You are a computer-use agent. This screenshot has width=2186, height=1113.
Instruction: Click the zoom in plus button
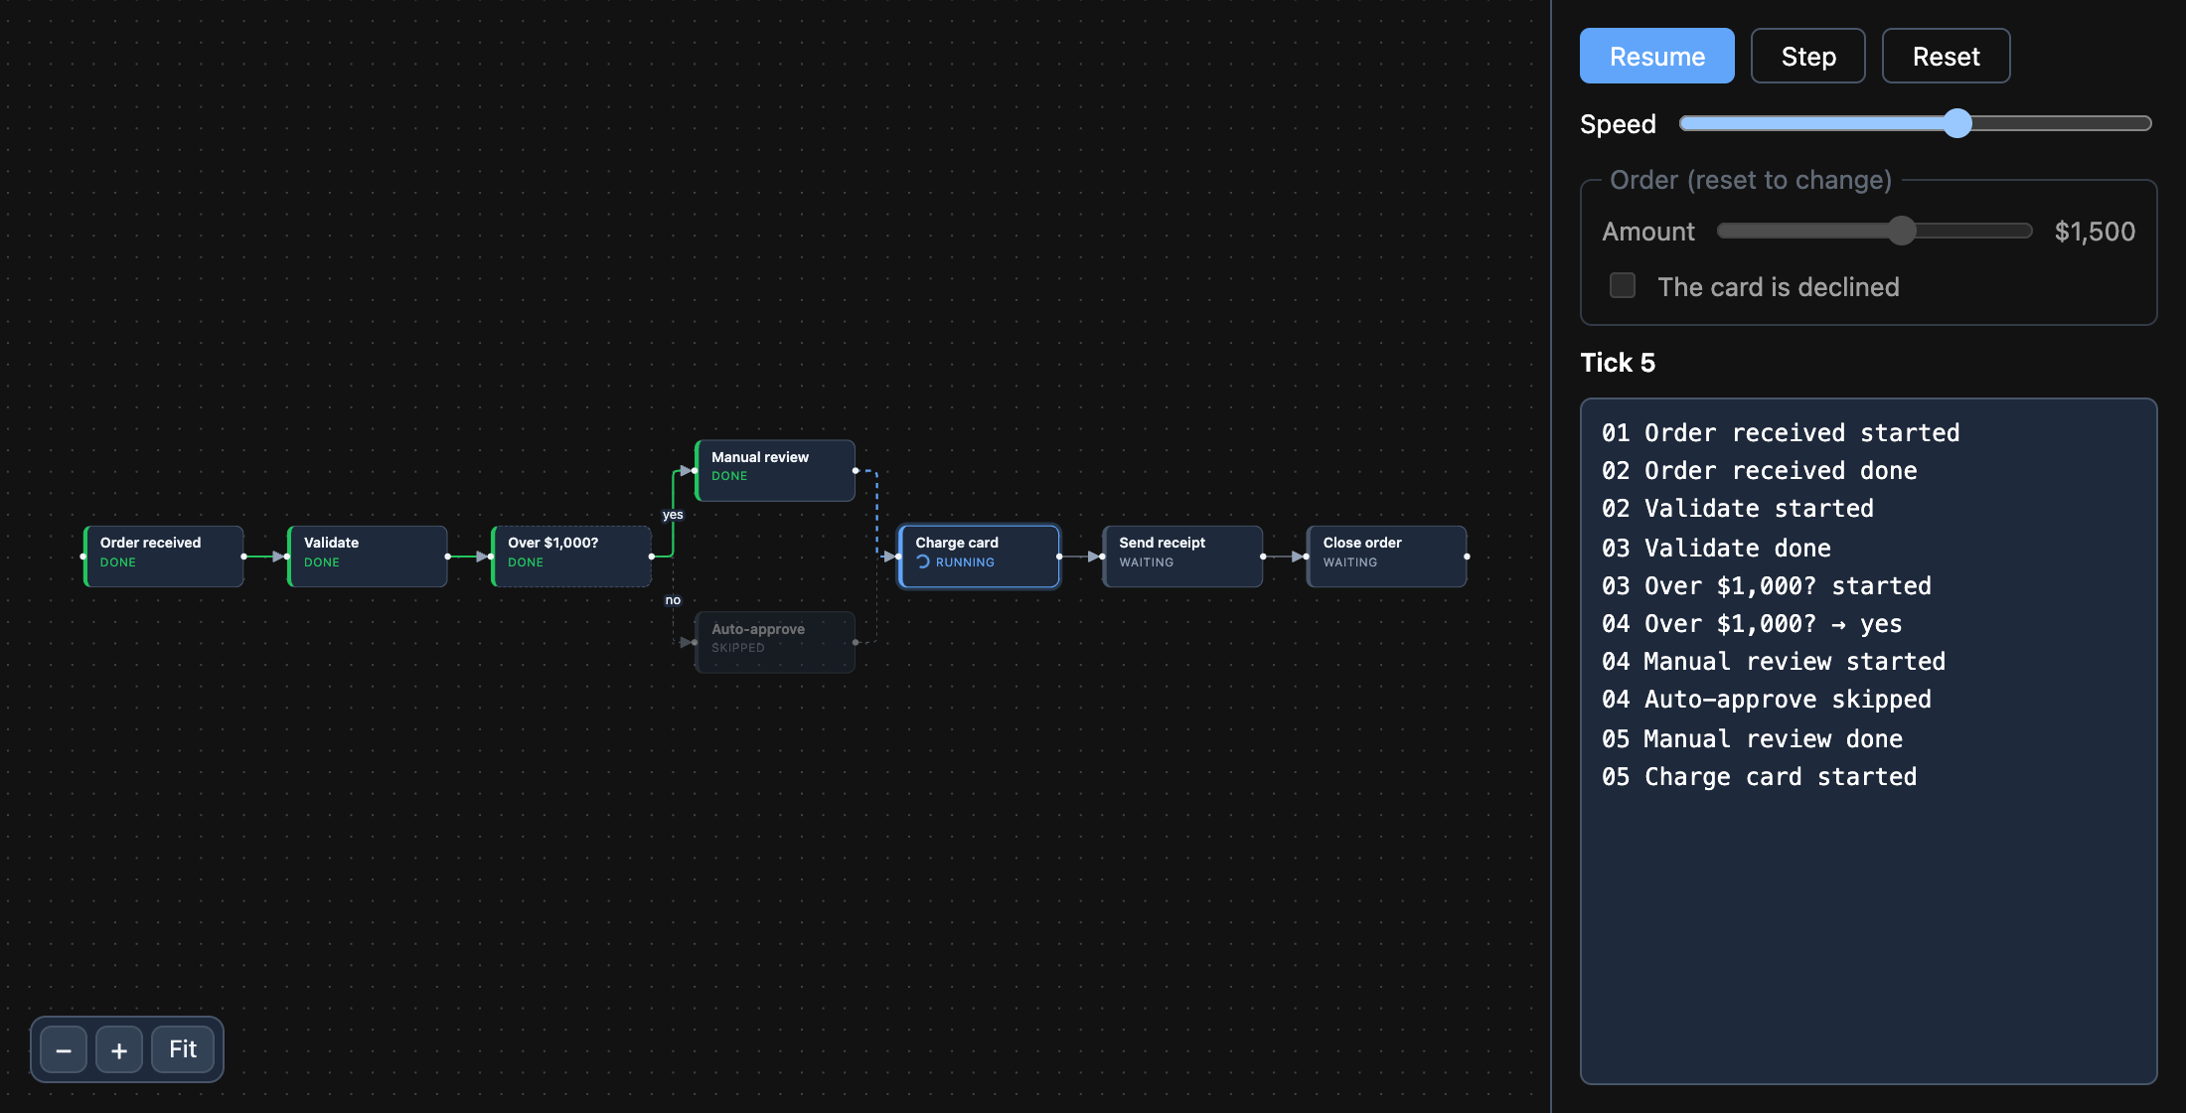click(119, 1050)
